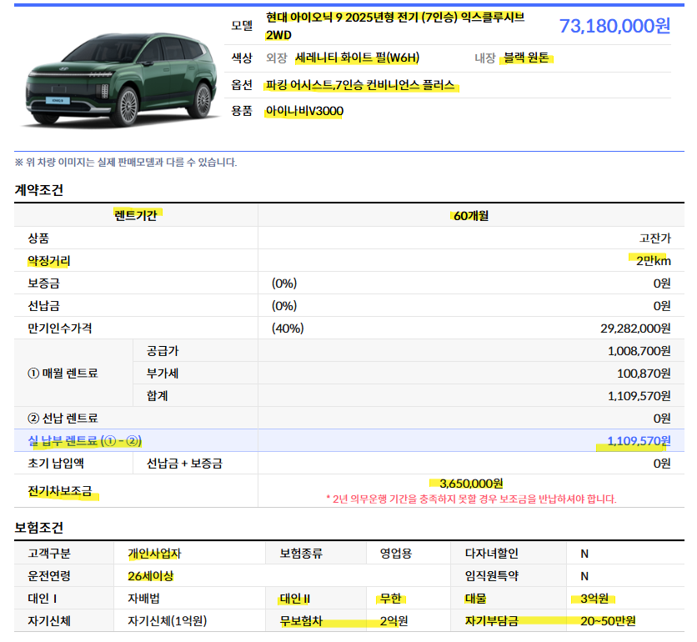This screenshot has width=697, height=642.
Task: Click the 만기인수가격 row label
Action: coord(60,329)
